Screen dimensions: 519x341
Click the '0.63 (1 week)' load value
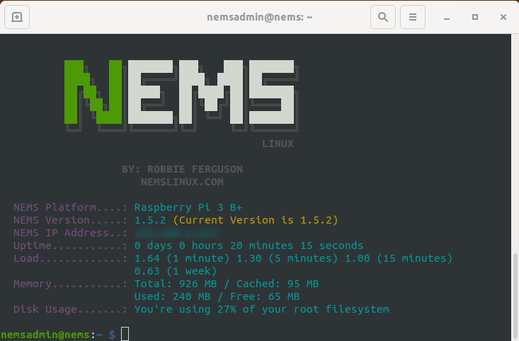tap(176, 271)
